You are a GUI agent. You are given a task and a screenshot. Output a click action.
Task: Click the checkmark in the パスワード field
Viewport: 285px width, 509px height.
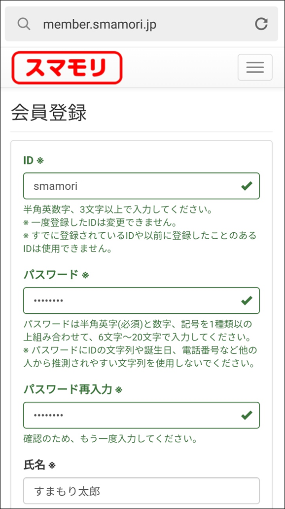pyautogui.click(x=247, y=300)
